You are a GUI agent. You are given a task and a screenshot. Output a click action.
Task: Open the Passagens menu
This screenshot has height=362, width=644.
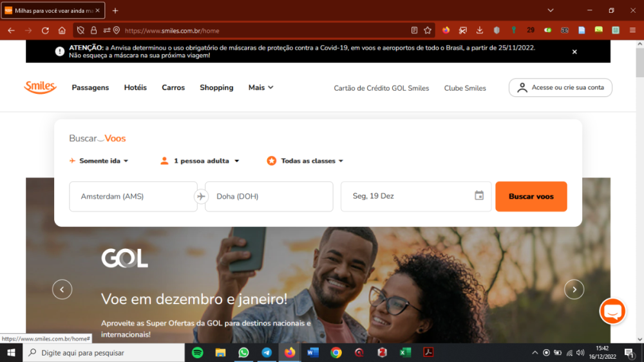pyautogui.click(x=90, y=87)
